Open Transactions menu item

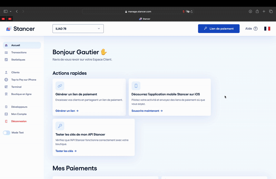[x=19, y=53]
